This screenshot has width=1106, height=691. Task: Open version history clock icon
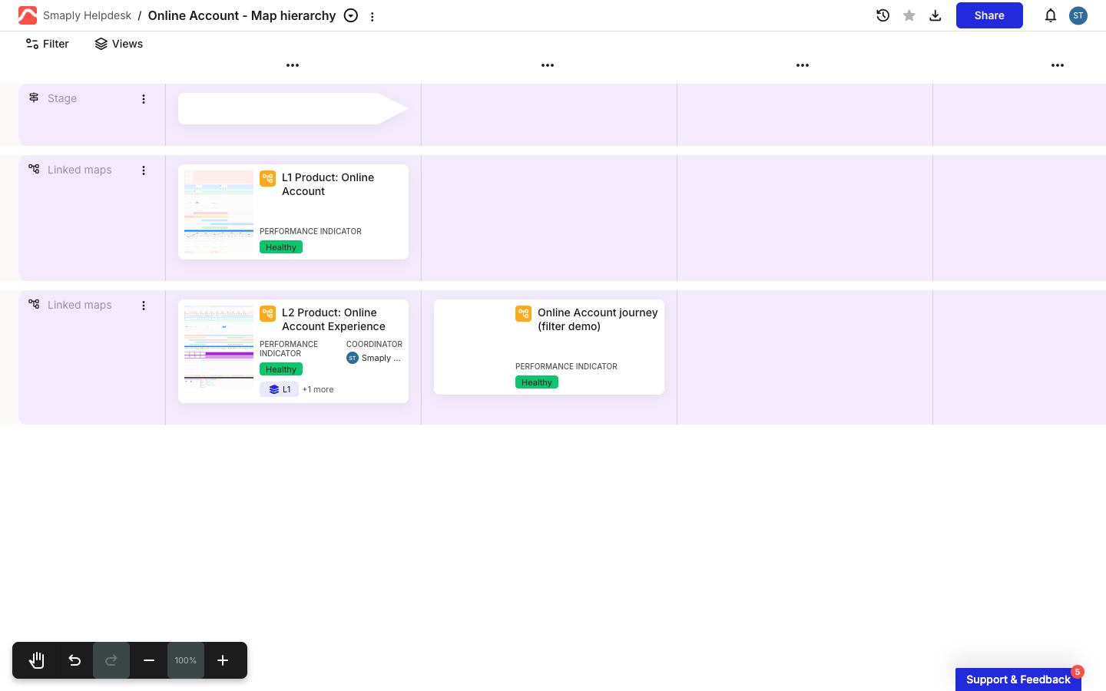pyautogui.click(x=883, y=15)
